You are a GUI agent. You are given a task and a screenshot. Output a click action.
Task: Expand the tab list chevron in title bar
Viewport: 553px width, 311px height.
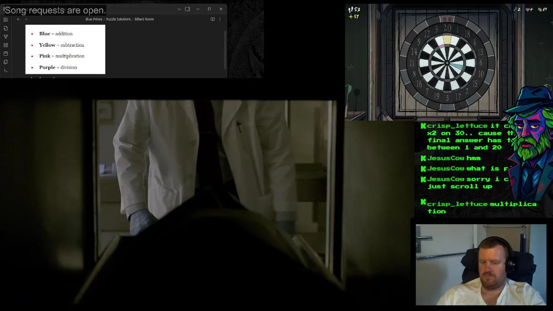179,9
